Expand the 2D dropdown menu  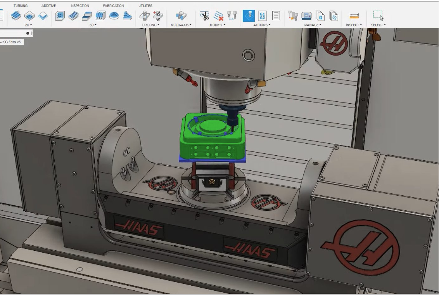tap(28, 25)
